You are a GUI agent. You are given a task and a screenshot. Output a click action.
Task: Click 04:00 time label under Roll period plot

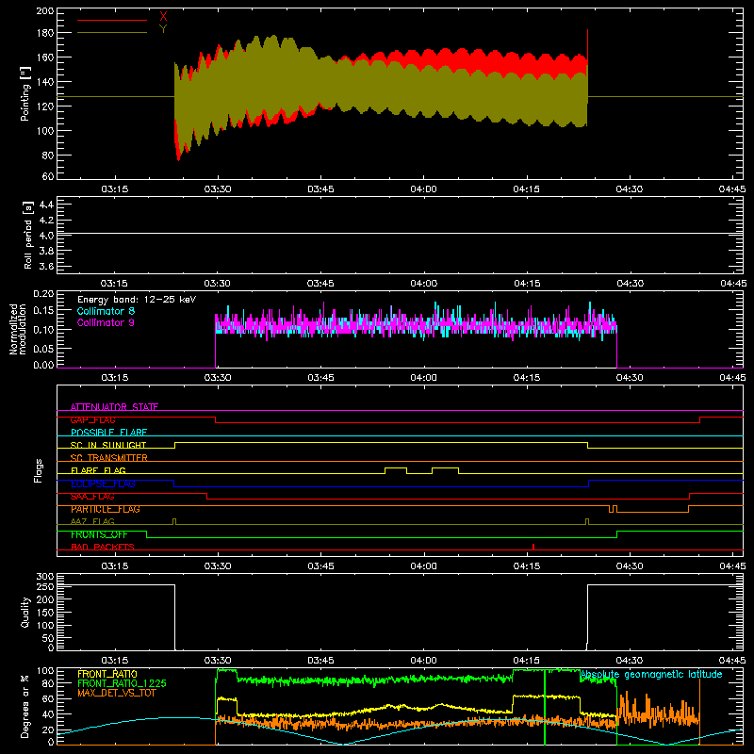[x=423, y=284]
